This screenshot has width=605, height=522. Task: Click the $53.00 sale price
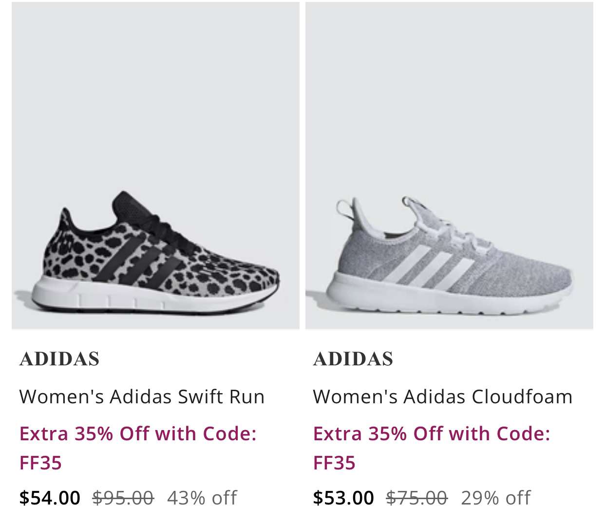(x=343, y=498)
